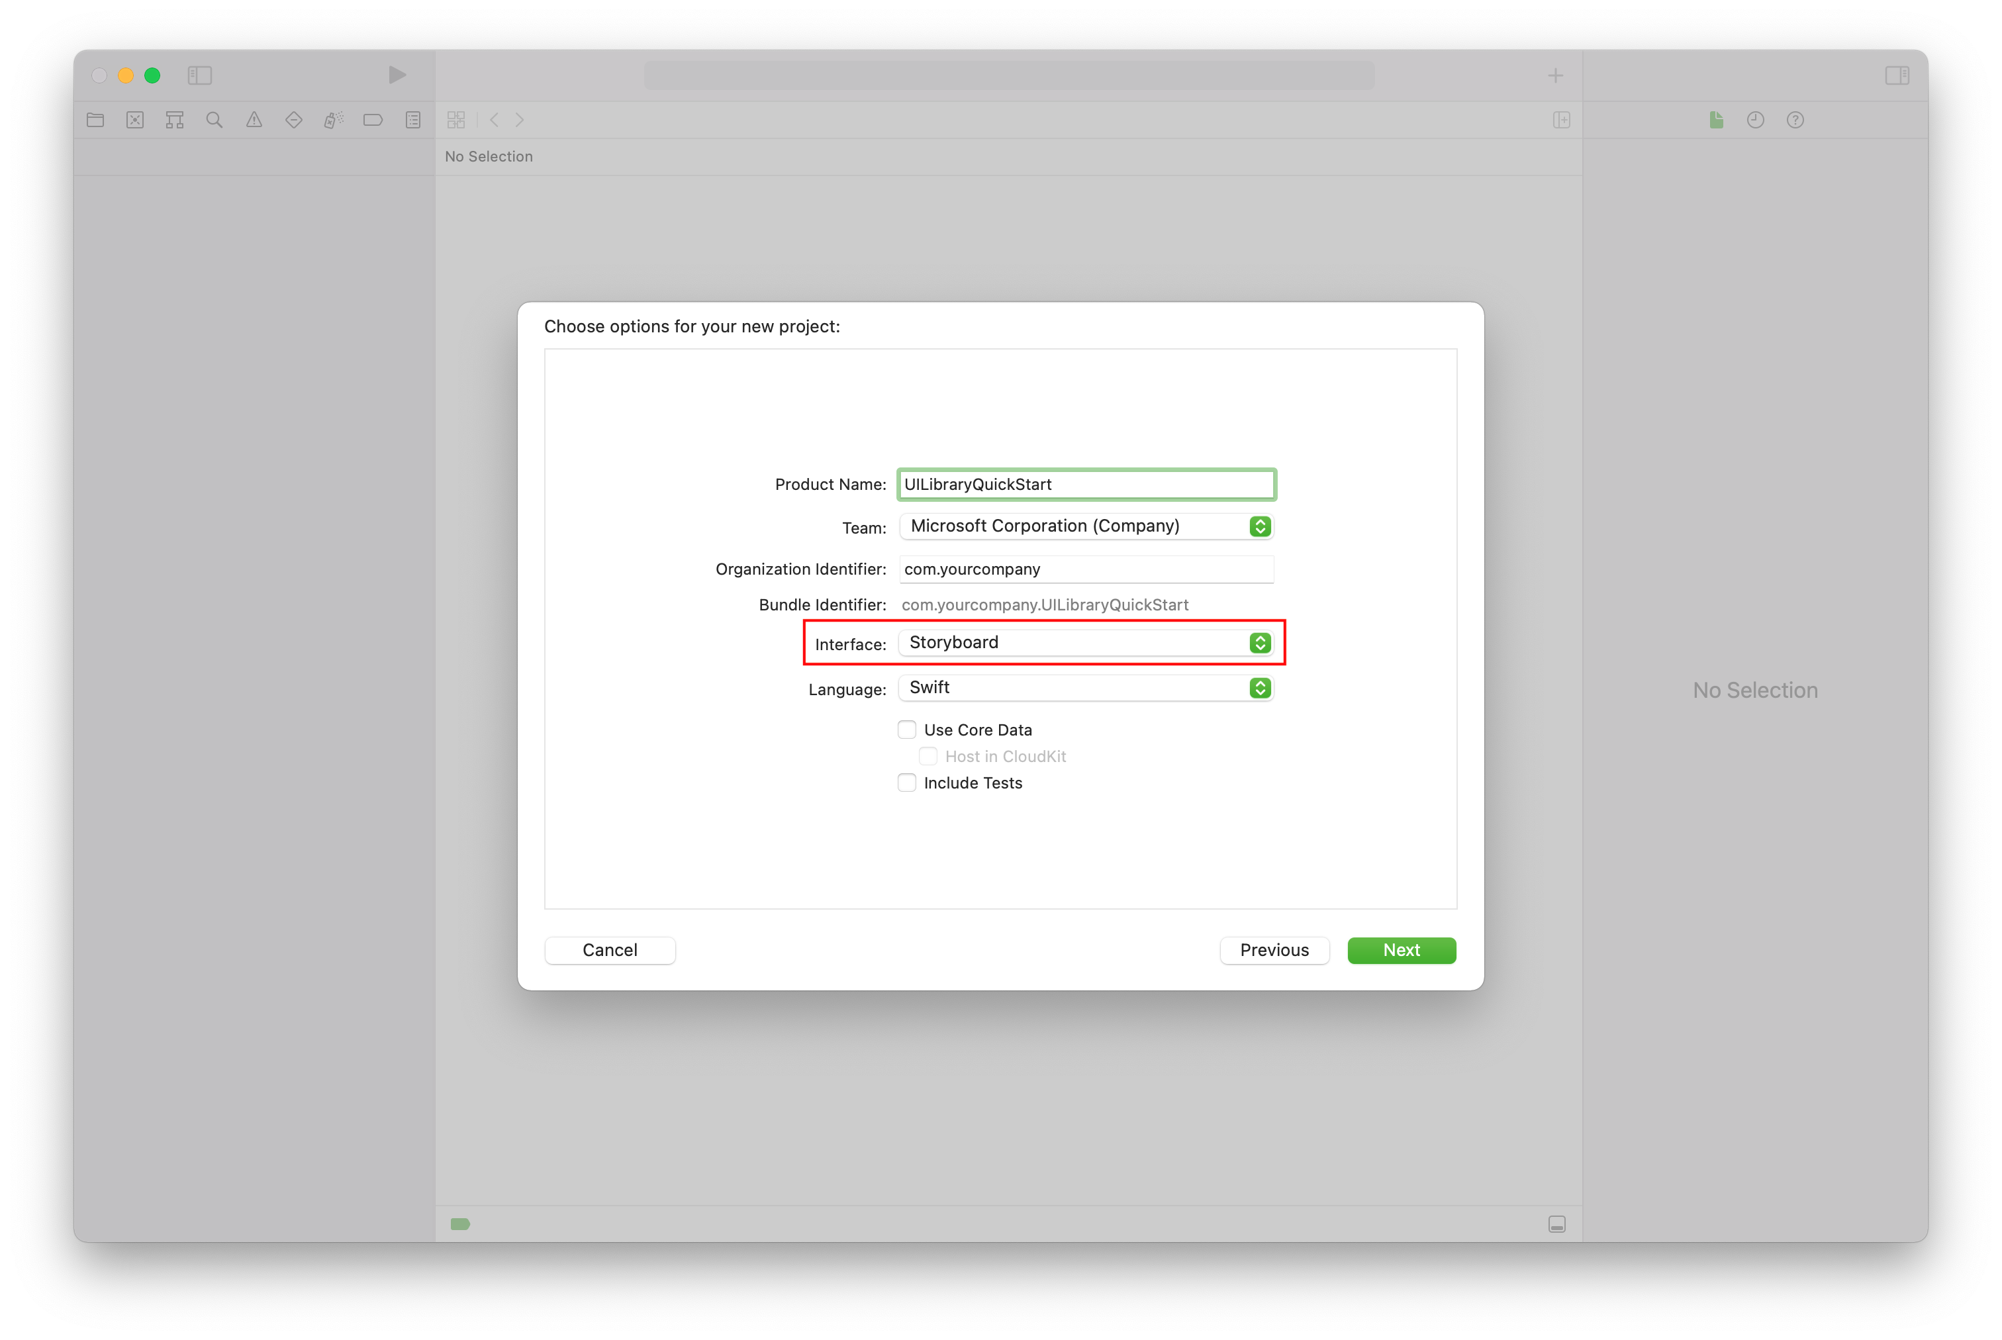The height and width of the screenshot is (1340, 2002).
Task: Expand the Language dropdown selector
Action: pyautogui.click(x=1262, y=687)
